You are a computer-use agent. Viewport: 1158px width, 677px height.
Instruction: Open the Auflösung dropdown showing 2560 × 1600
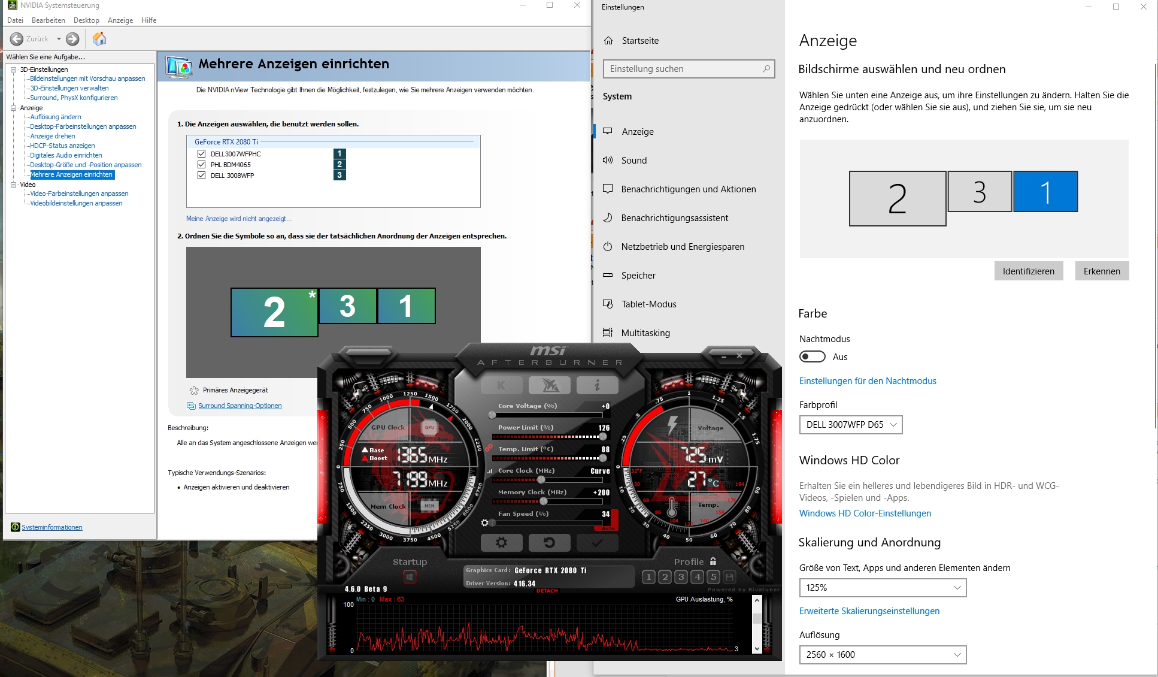click(x=882, y=654)
